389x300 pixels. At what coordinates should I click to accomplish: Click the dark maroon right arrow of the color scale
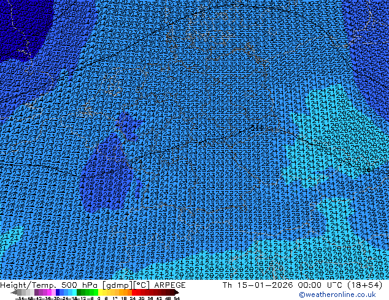[x=177, y=293]
